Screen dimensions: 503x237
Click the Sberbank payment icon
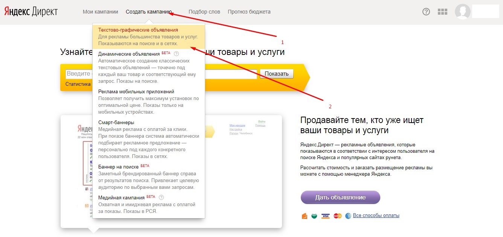click(x=314, y=216)
